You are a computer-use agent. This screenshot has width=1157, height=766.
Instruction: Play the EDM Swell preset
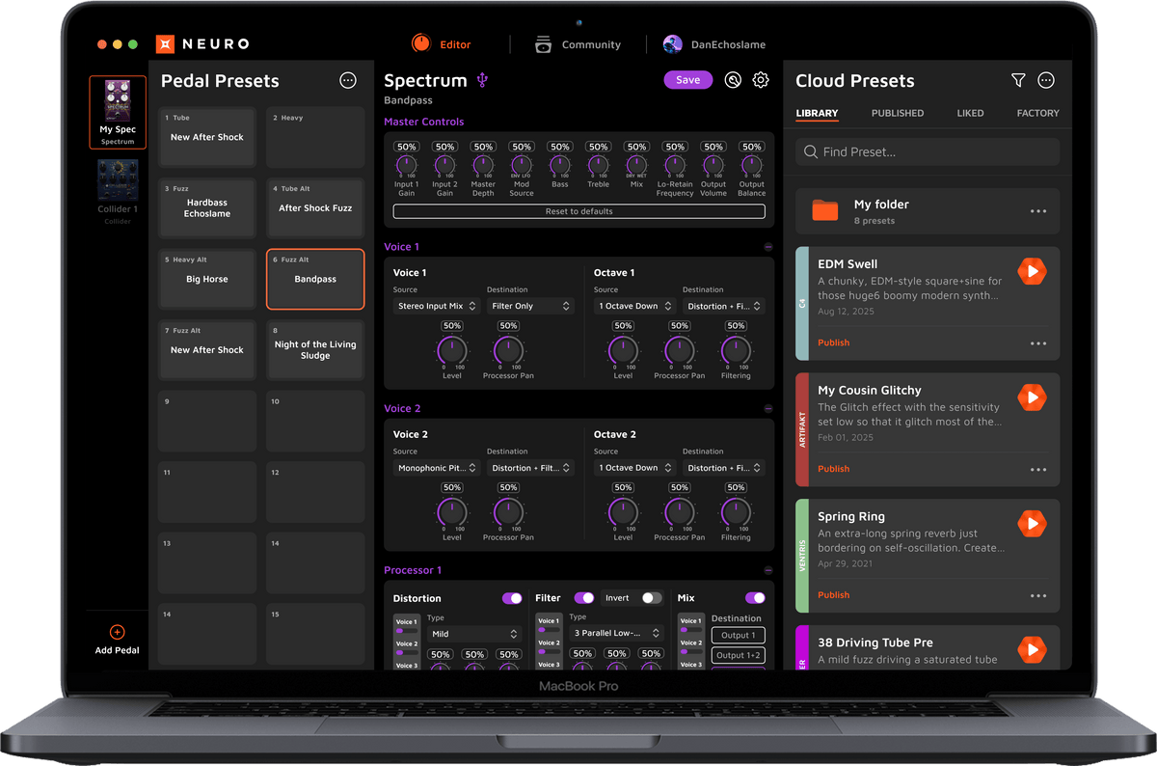pos(1032,271)
